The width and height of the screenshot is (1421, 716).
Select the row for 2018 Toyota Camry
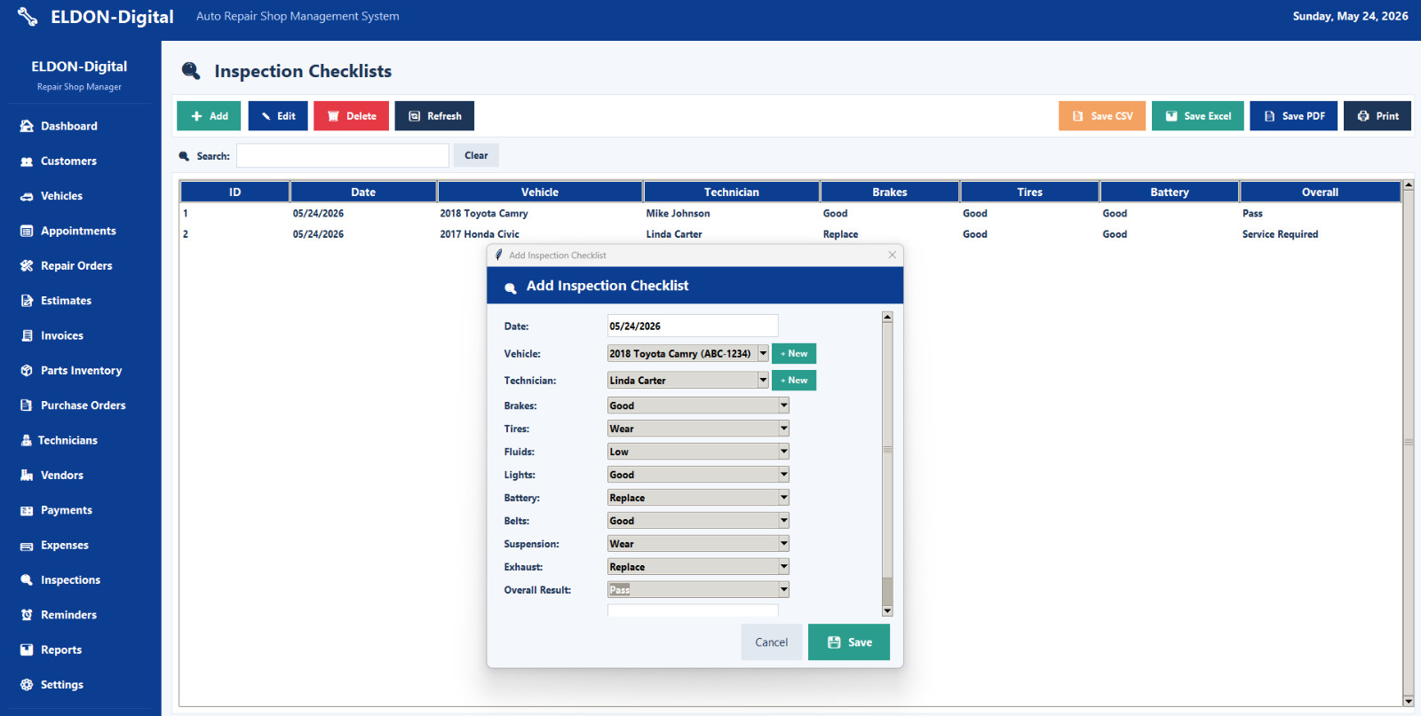pos(790,214)
